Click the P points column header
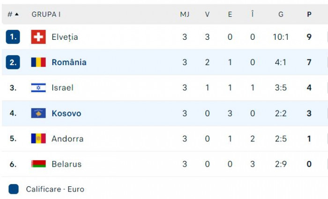The image size is (328, 199). (x=309, y=14)
